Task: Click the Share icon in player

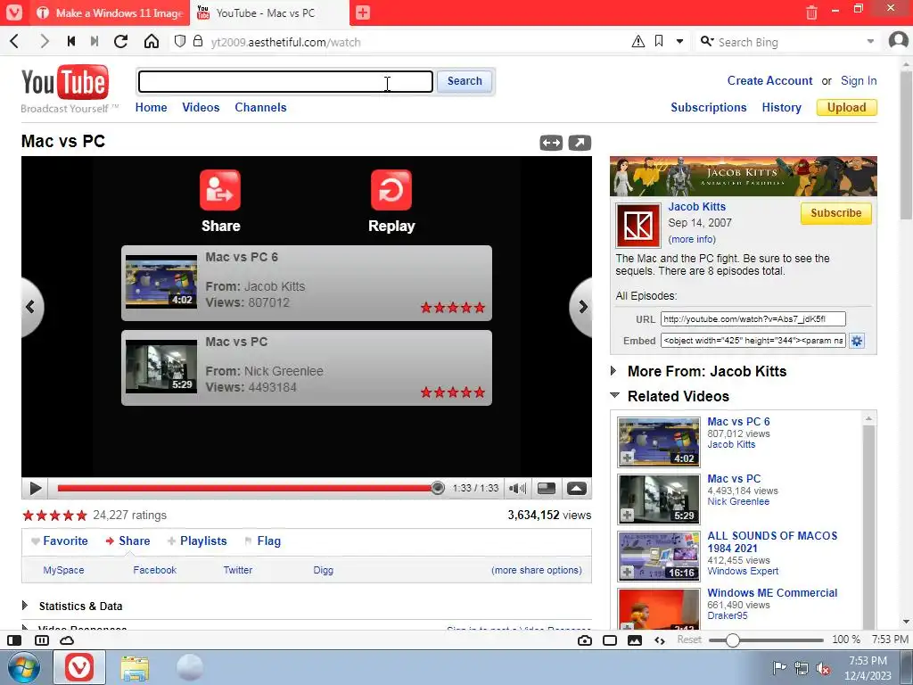Action: [220, 190]
